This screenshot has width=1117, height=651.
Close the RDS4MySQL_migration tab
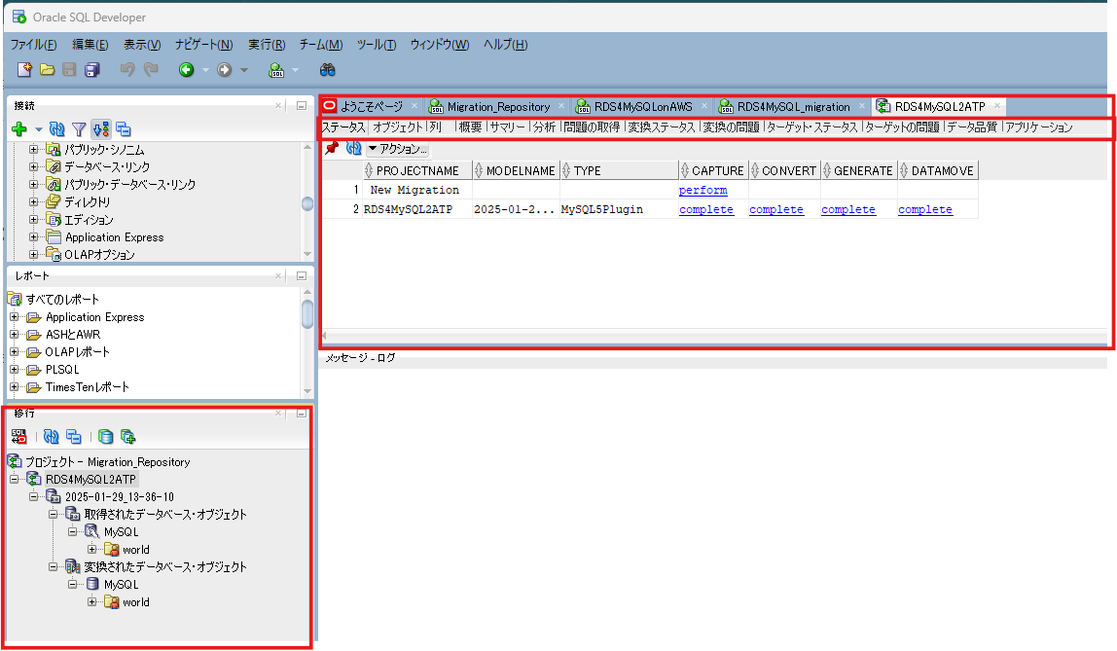tap(862, 106)
